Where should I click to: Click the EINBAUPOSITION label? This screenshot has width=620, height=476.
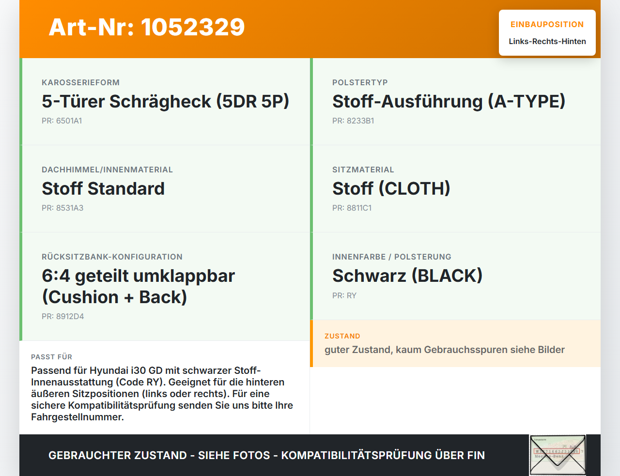click(x=547, y=24)
